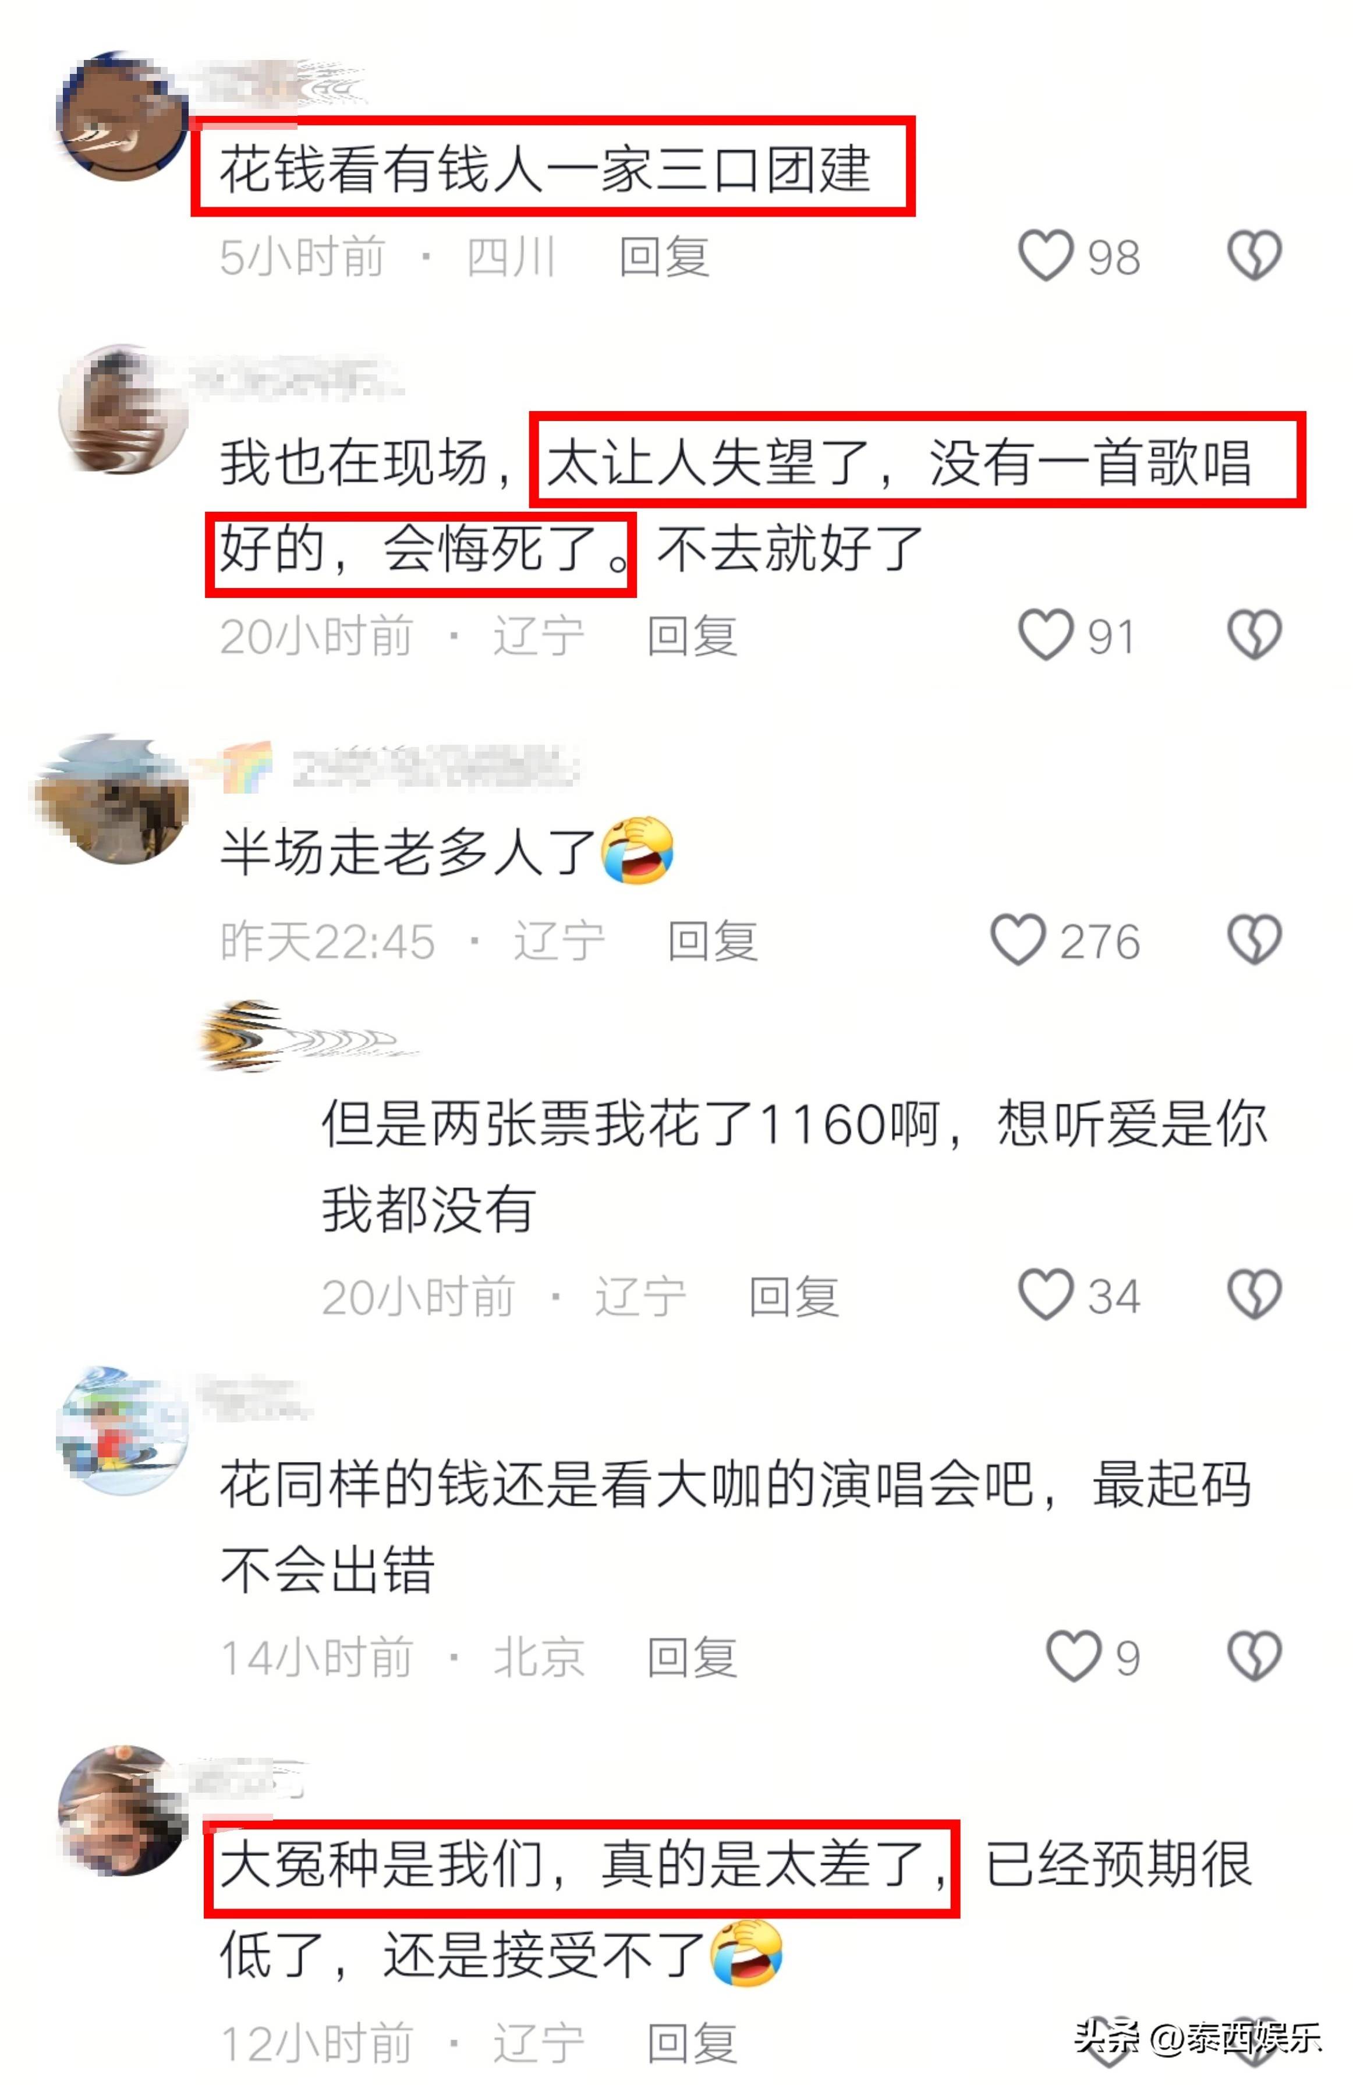Like the comment with 98 likes

(x=1045, y=256)
